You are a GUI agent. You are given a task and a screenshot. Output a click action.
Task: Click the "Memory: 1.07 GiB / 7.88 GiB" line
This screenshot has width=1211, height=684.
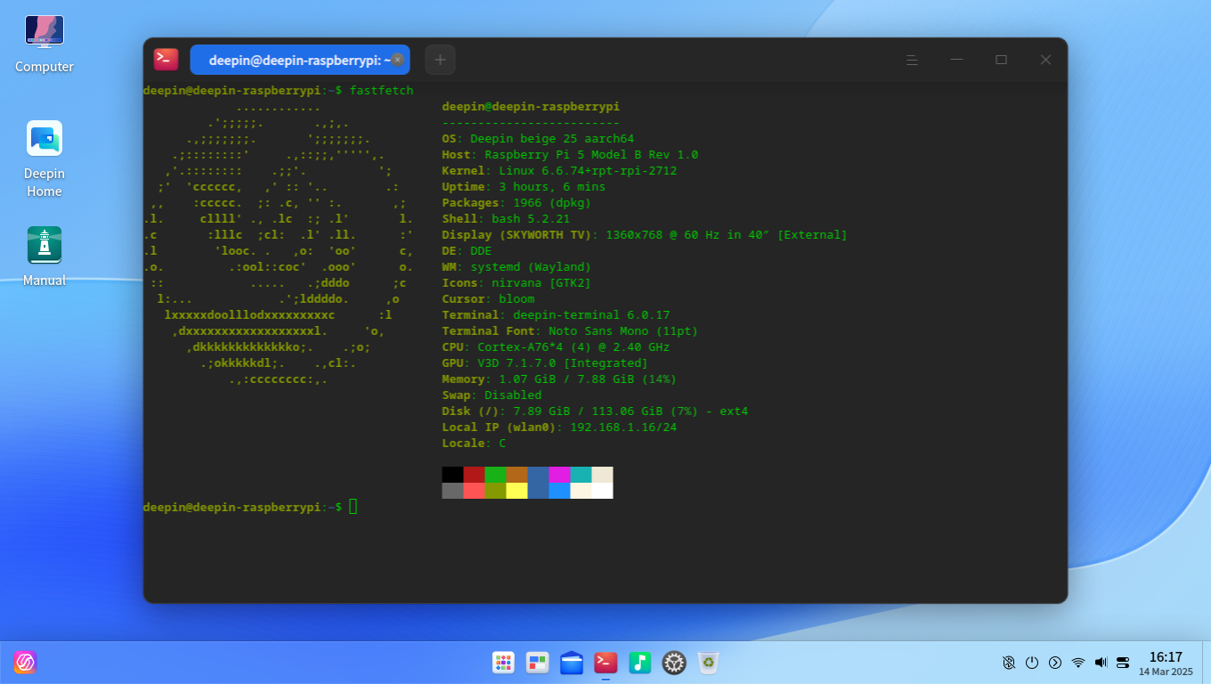coord(559,379)
